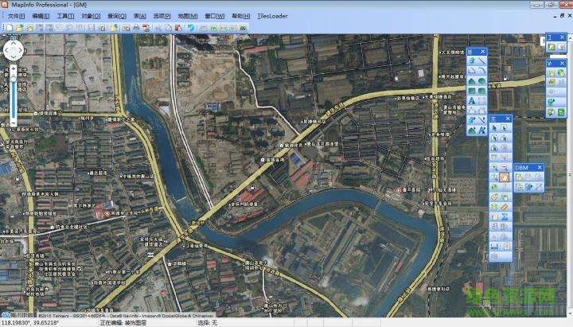The image size is (573, 327).
Task: Click the green trash icon in right panel
Action: 561,112
